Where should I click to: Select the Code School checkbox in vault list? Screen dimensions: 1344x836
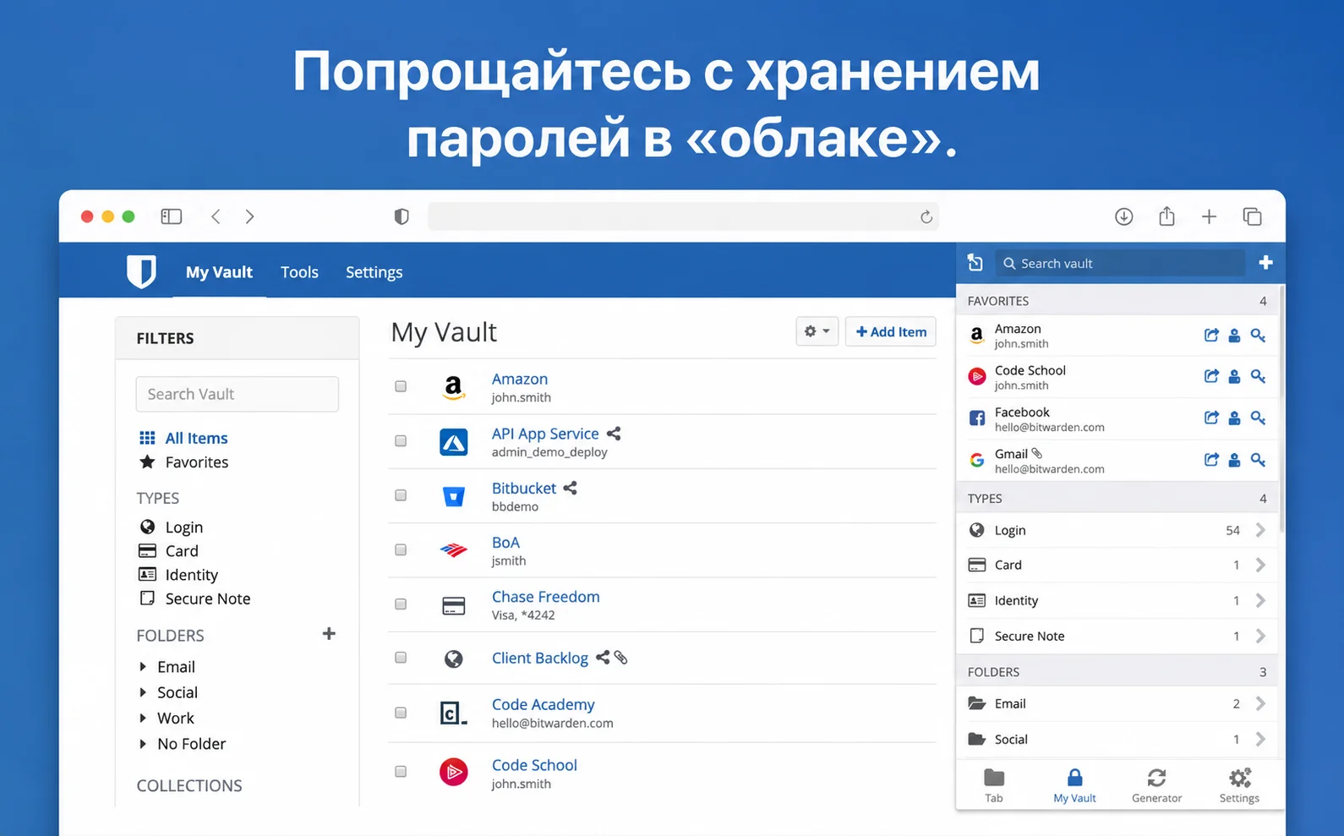tap(401, 772)
